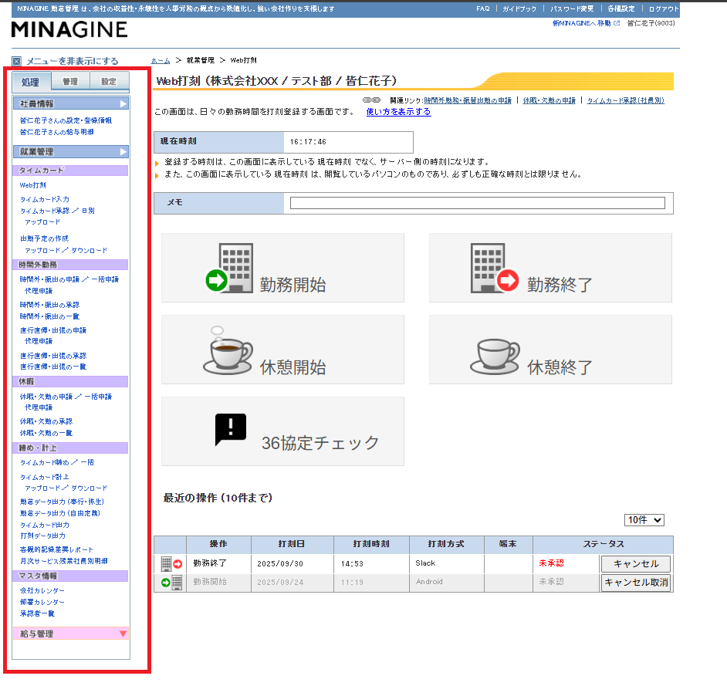Expand the 社員情報 section arrow

tap(123, 103)
